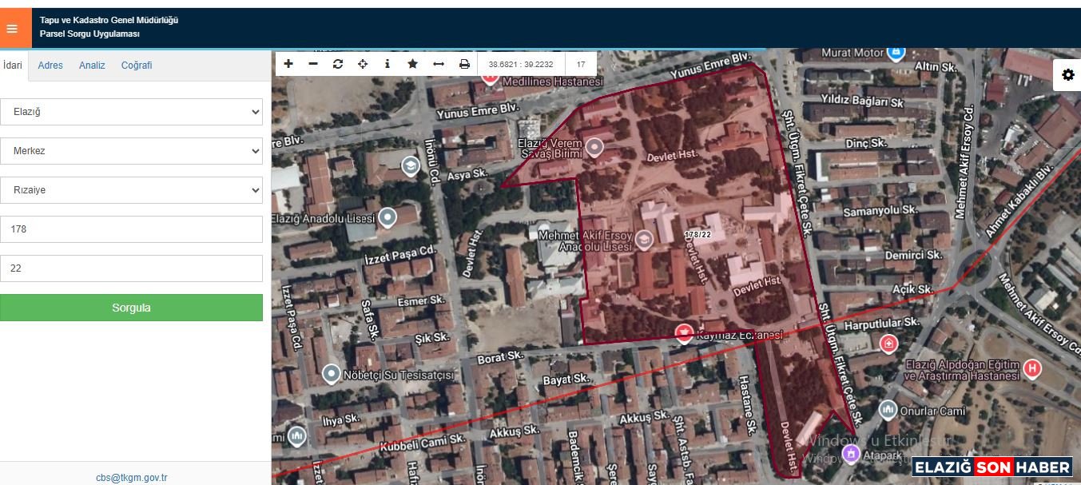
Task: Open the orange hamburger menu
Action: pos(12,29)
